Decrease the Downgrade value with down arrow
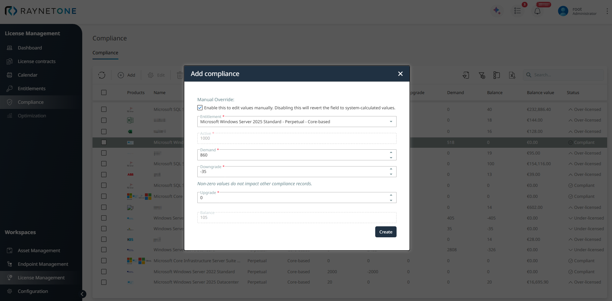 click(391, 174)
